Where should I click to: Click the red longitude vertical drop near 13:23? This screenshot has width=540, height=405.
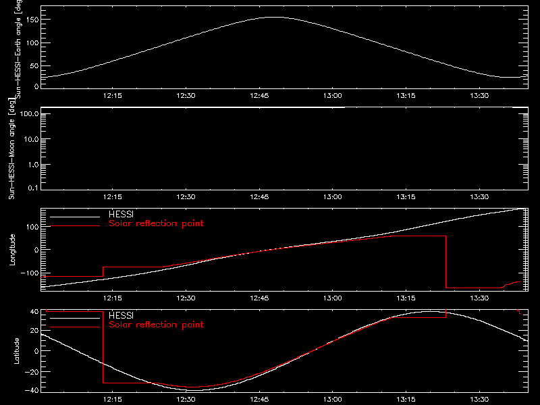point(446,262)
